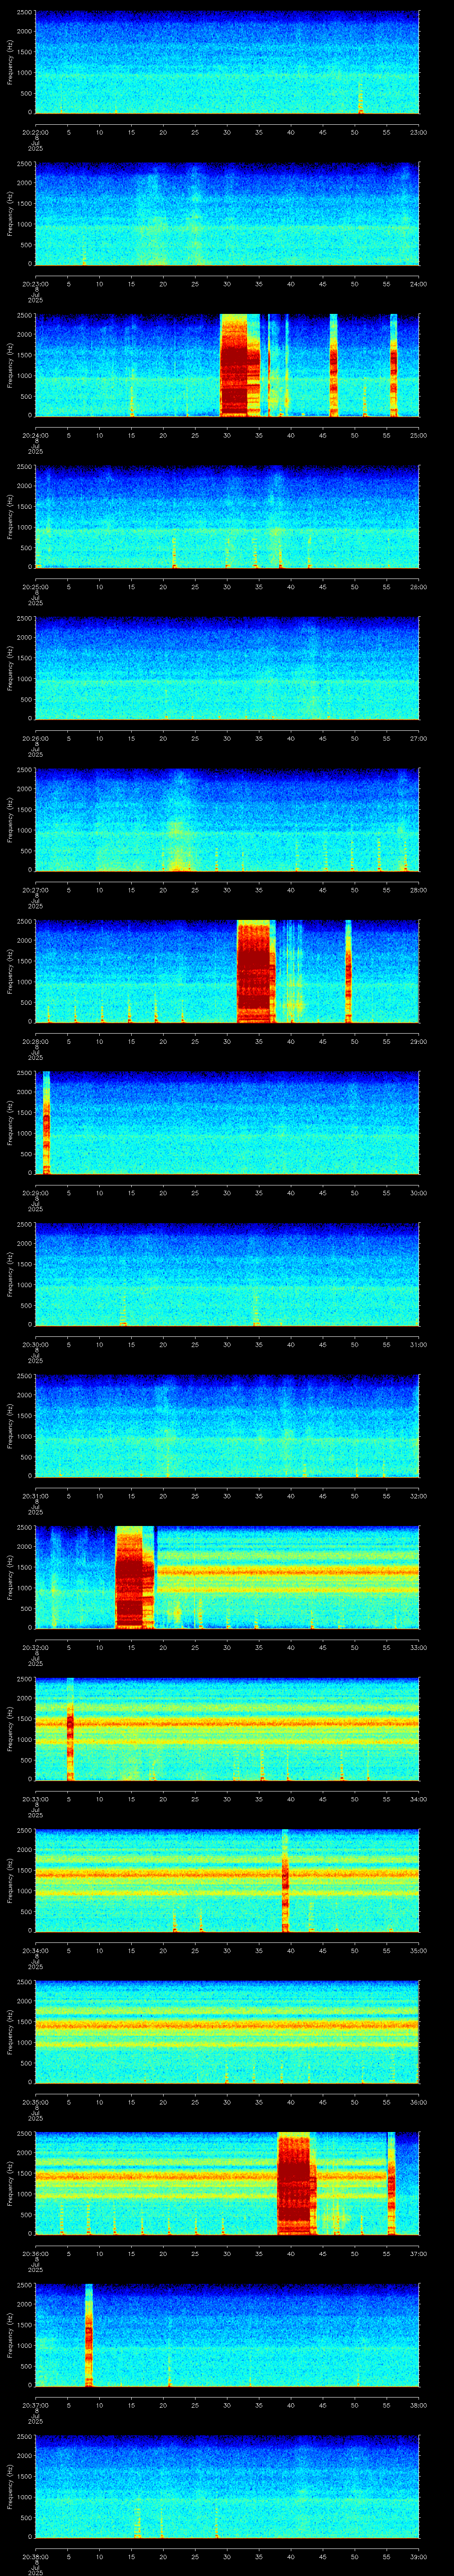Screen dimensions: 454x2576
Task: Click the 20:26:00 start time label
Action: (35, 738)
